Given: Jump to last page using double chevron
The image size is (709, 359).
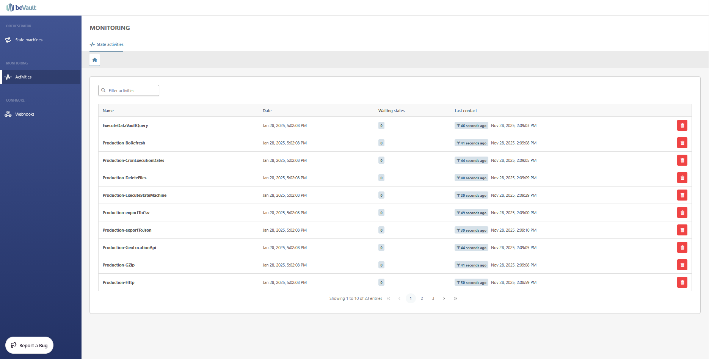Looking at the screenshot, I should [455, 298].
